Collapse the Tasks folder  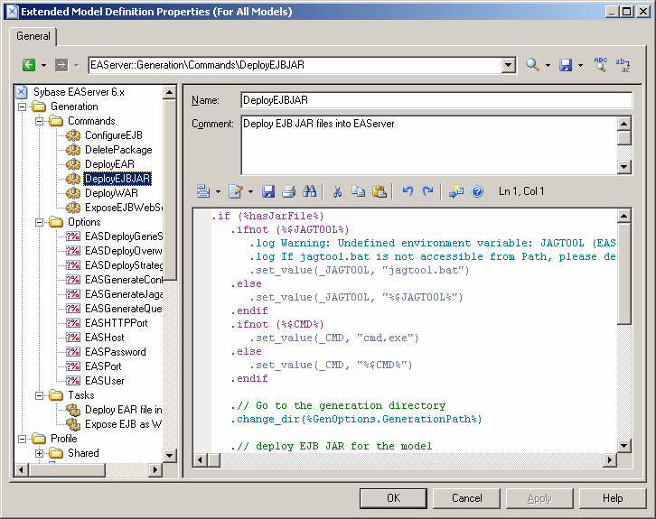(x=40, y=395)
